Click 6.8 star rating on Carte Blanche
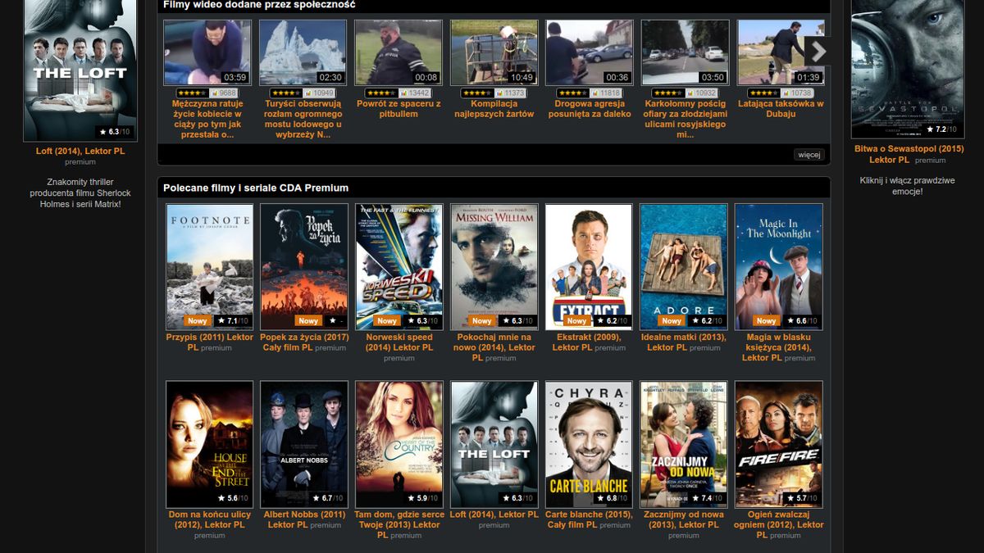984x553 pixels. pyautogui.click(x=613, y=498)
